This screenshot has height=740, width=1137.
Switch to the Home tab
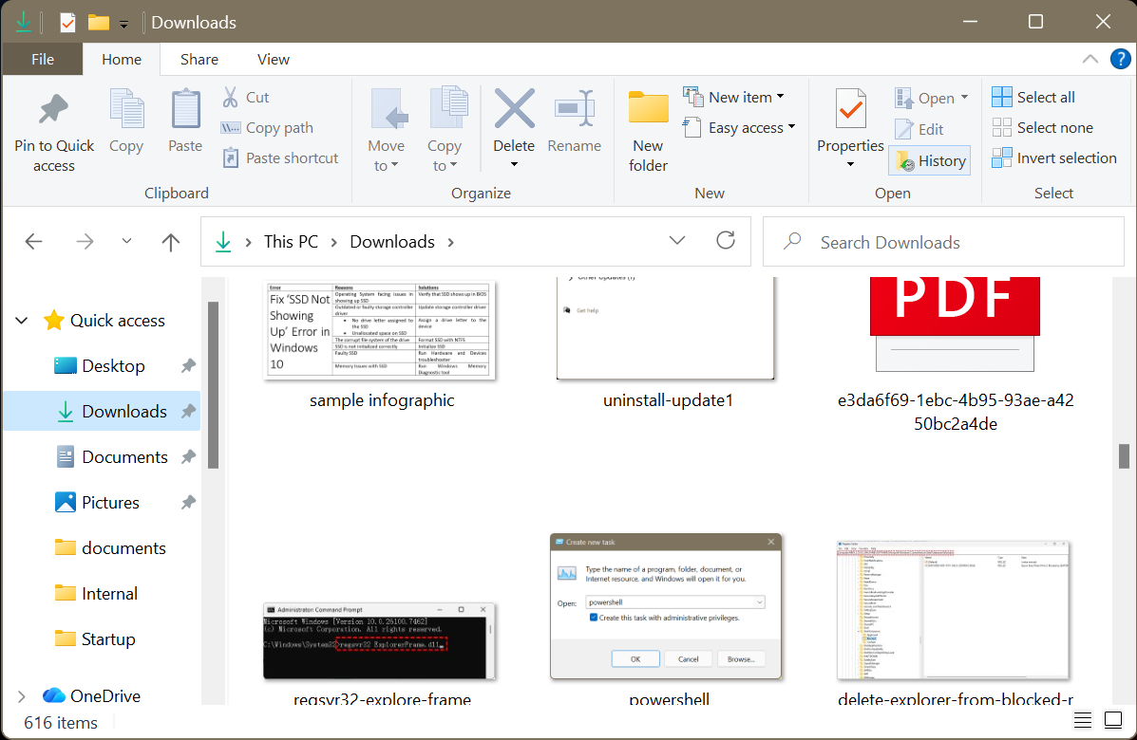[x=121, y=60]
